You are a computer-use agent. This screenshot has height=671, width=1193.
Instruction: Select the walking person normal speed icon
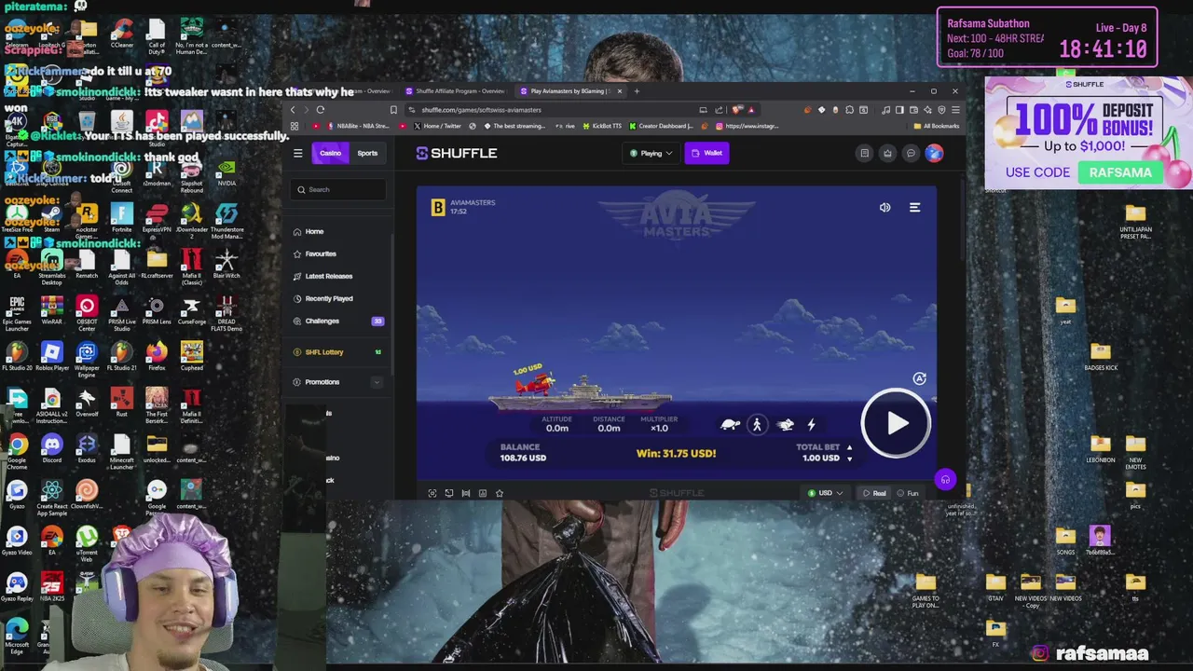pyautogui.click(x=757, y=425)
